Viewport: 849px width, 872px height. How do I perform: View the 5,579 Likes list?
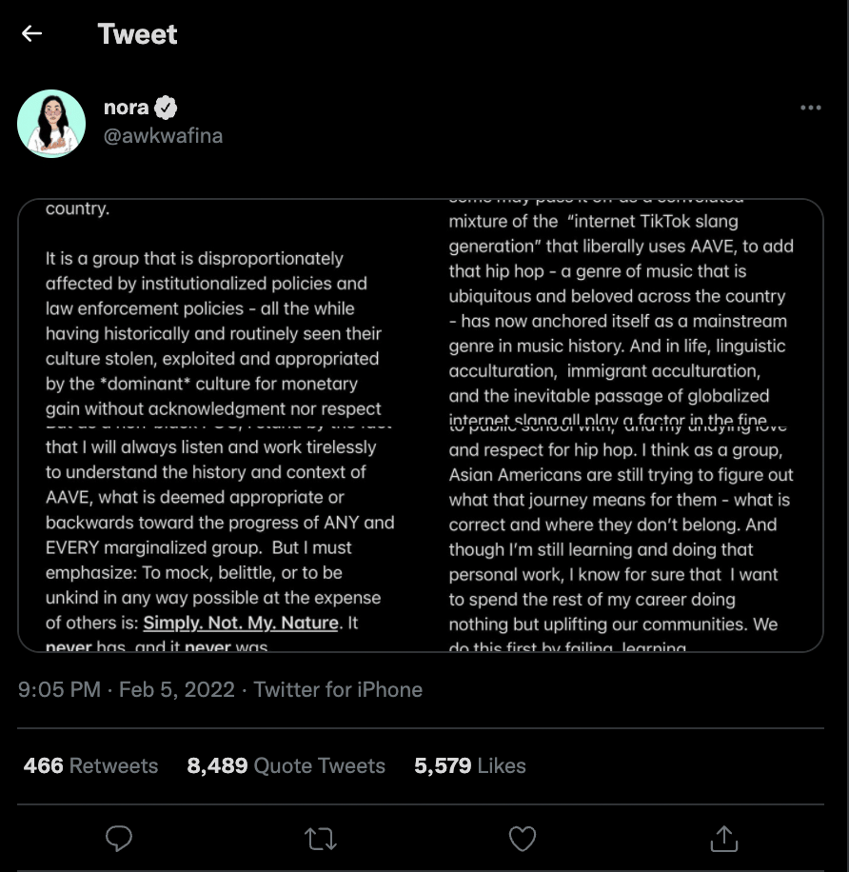469,765
